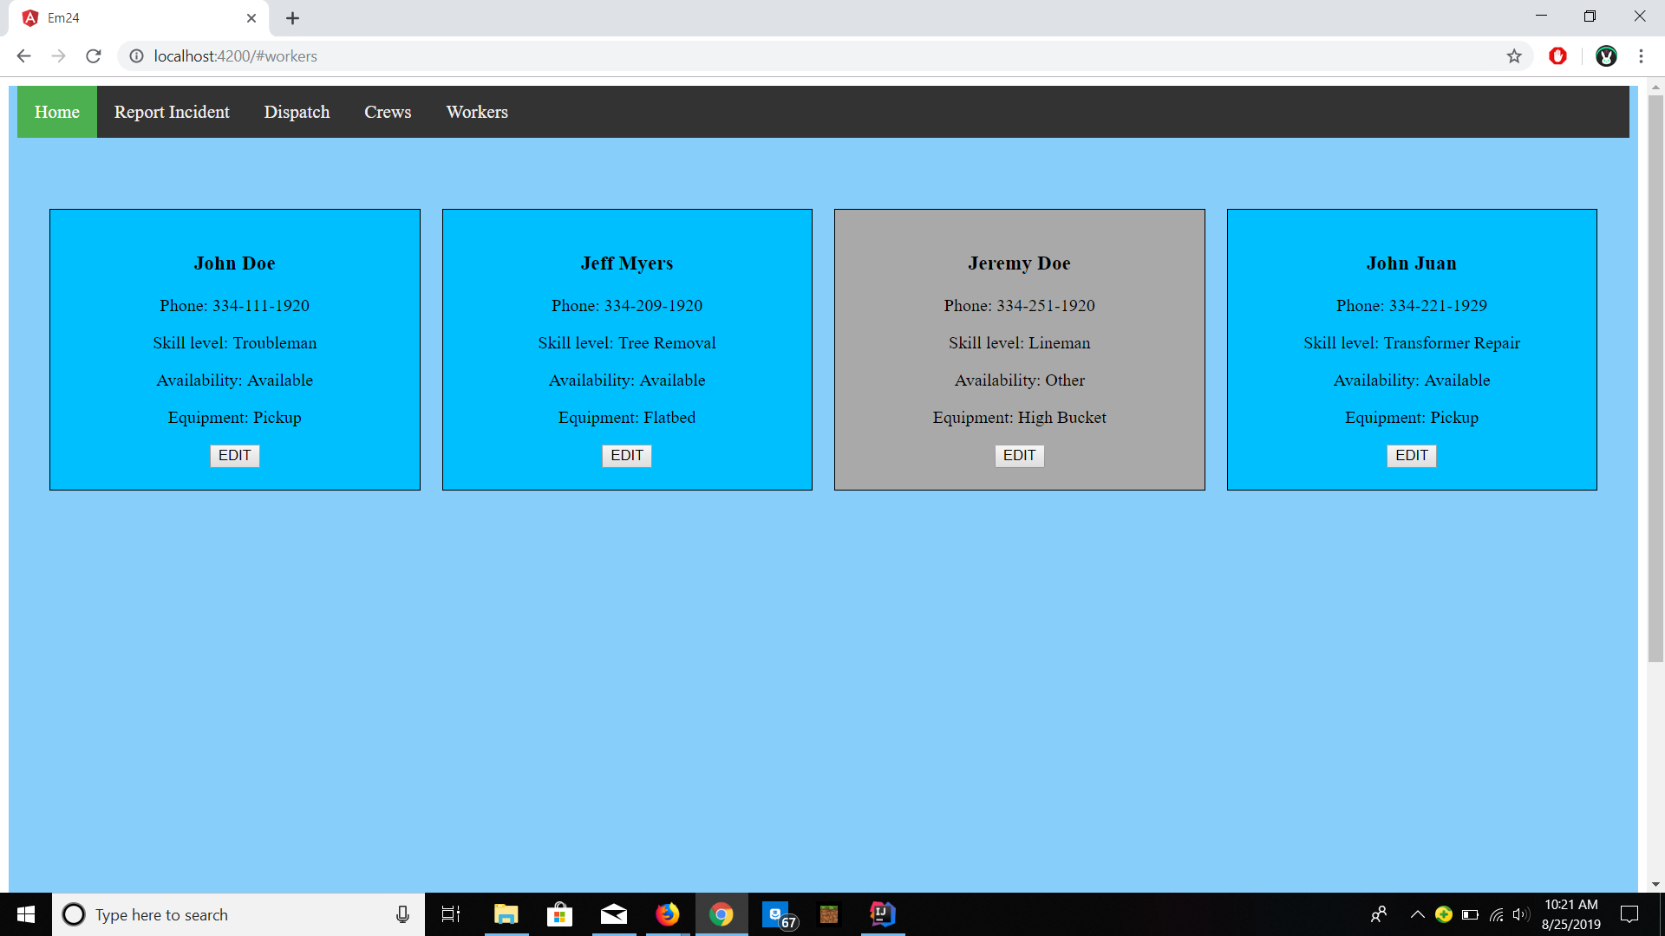Open IntelliJ IDEA from taskbar
The image size is (1665, 936).
click(x=882, y=914)
